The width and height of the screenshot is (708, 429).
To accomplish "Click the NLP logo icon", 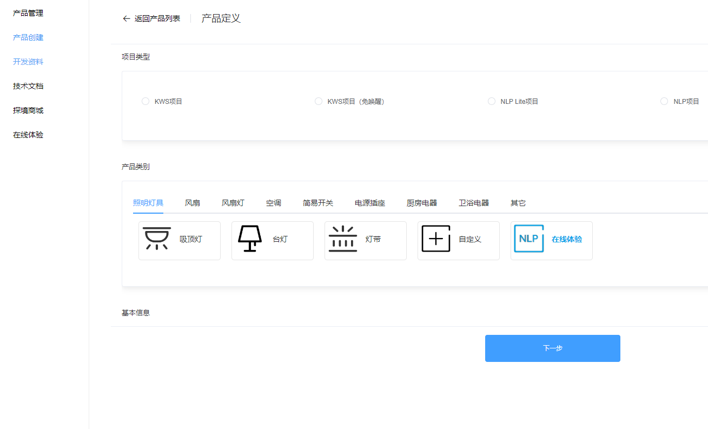I will coord(529,239).
